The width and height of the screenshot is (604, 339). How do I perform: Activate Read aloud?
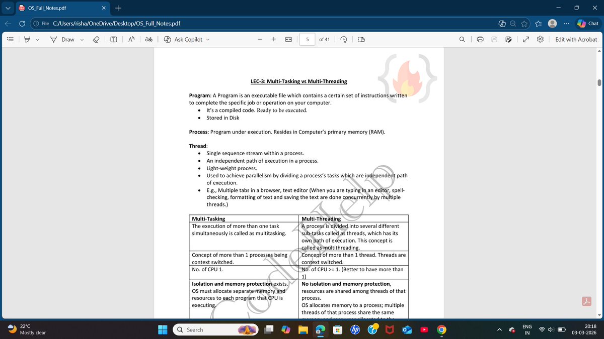point(131,39)
